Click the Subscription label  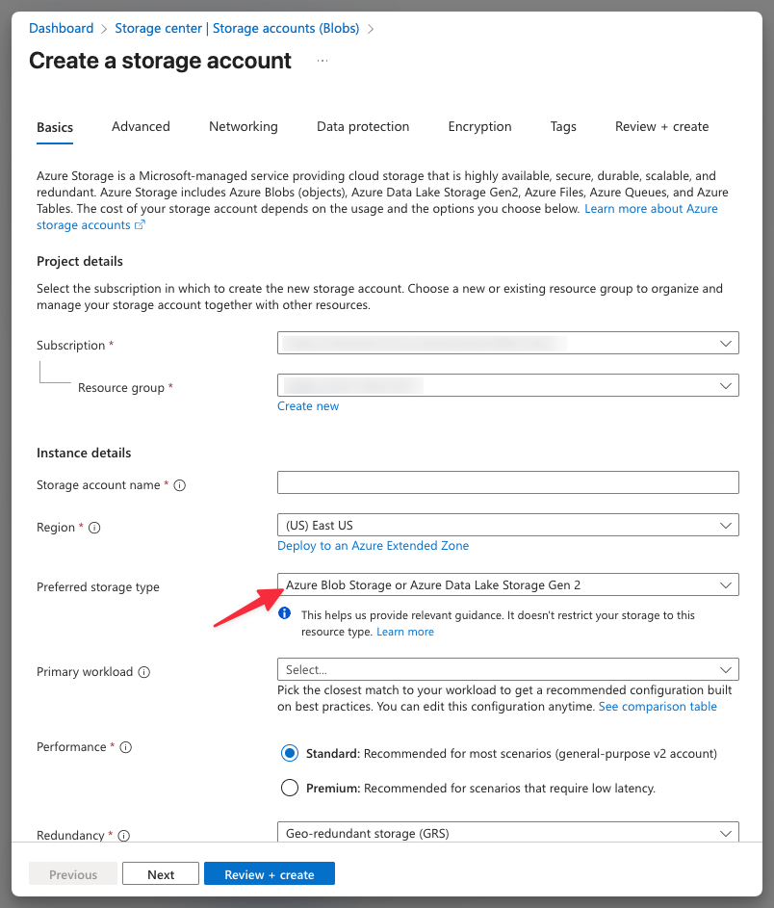pos(70,345)
